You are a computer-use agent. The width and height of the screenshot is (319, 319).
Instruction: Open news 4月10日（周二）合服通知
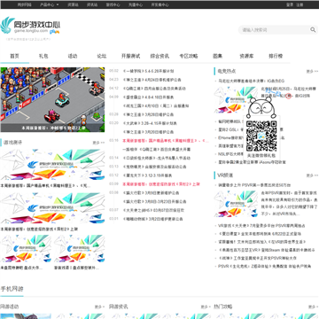[156, 105]
